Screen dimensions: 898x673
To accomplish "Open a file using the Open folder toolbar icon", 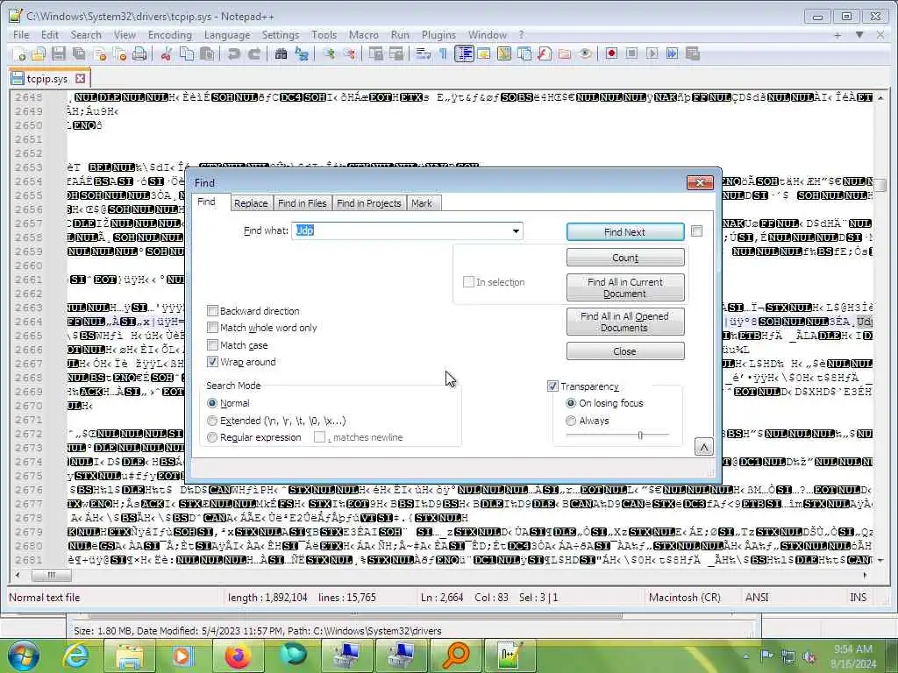I will 39,53.
